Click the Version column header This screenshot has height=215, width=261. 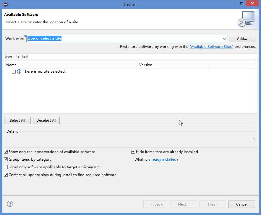coord(173,65)
